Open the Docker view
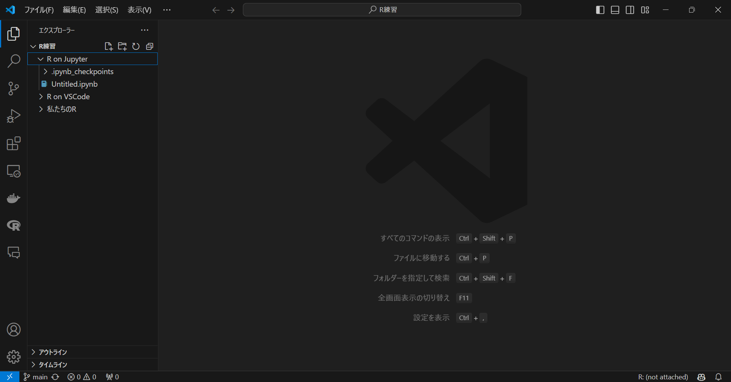The image size is (731, 382). 14,198
